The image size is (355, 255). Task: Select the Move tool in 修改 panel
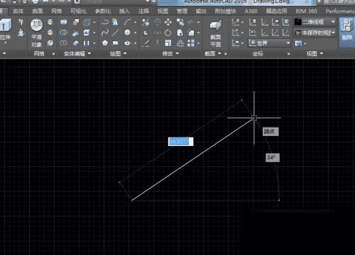click(x=168, y=23)
